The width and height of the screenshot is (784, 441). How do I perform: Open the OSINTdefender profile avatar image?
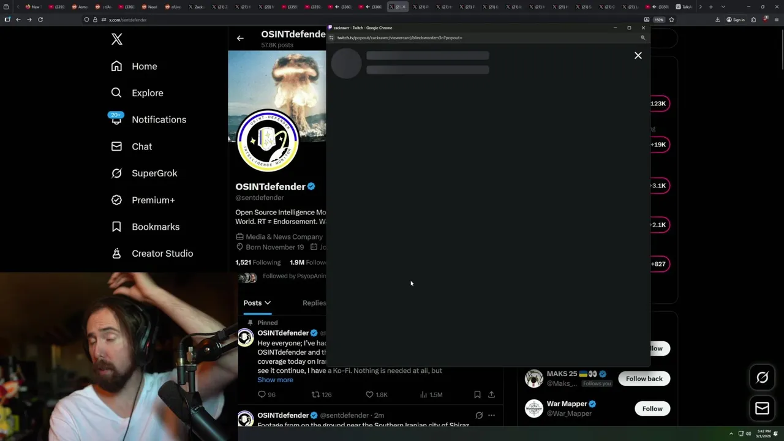(x=268, y=141)
